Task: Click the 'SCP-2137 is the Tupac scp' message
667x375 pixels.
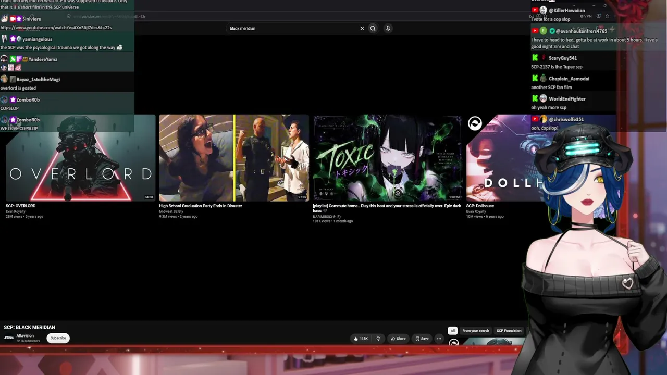Action: coord(557,67)
